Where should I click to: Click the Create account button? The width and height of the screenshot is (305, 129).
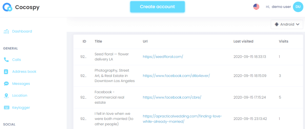click(157, 7)
